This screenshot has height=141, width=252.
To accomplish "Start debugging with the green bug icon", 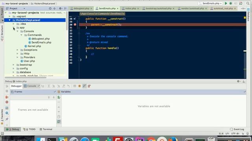I will [x=231, y=3].
